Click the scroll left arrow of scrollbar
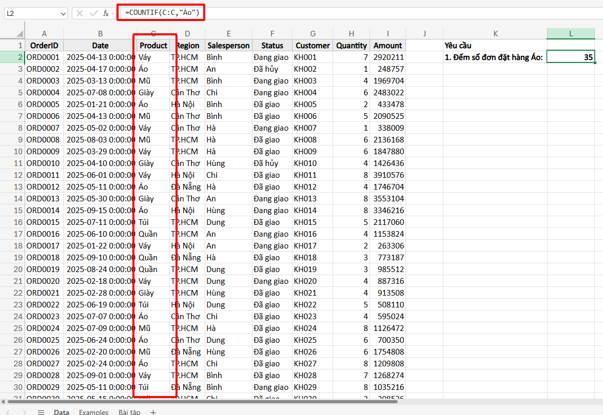The height and width of the screenshot is (415, 603). 3,402
